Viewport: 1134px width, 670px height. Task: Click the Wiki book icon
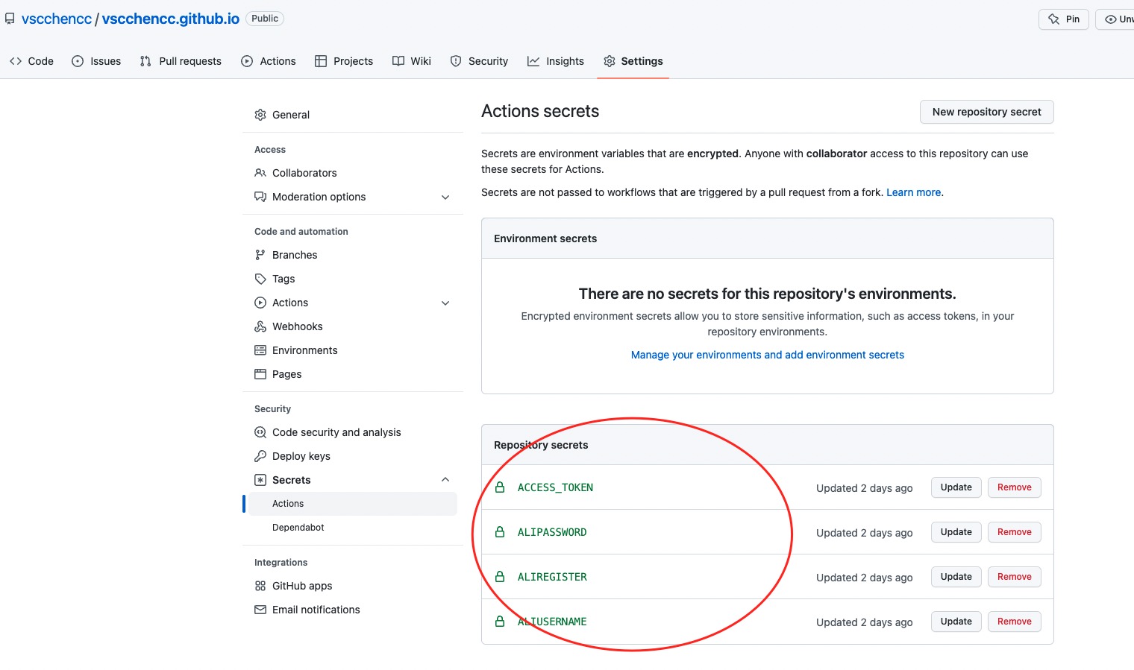click(398, 60)
